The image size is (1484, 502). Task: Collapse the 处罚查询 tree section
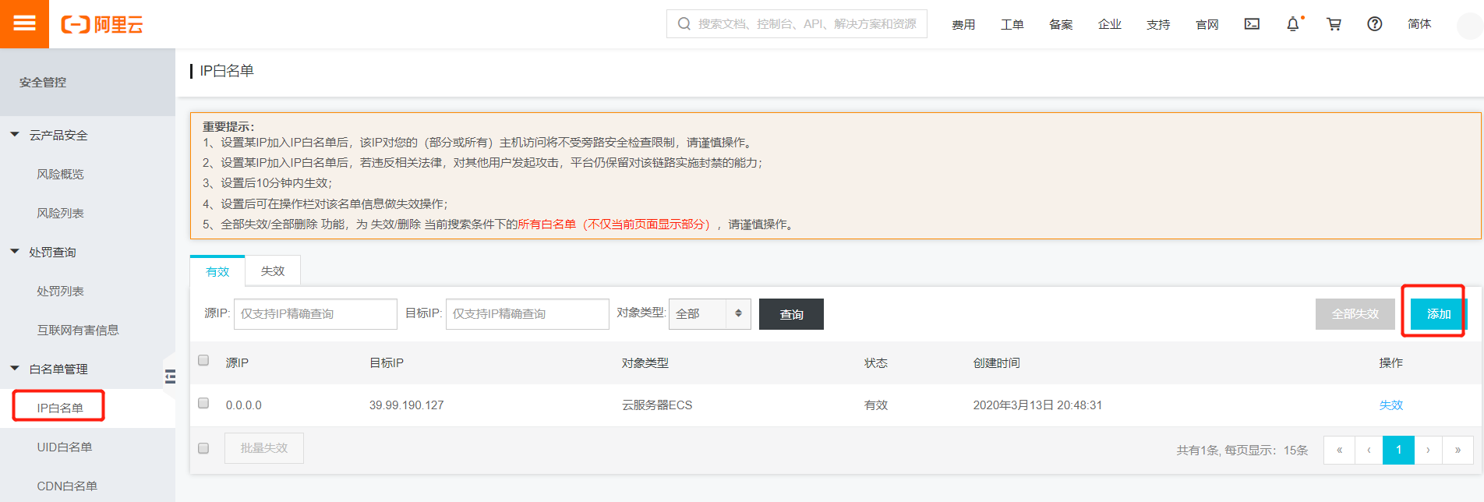pyautogui.click(x=15, y=252)
